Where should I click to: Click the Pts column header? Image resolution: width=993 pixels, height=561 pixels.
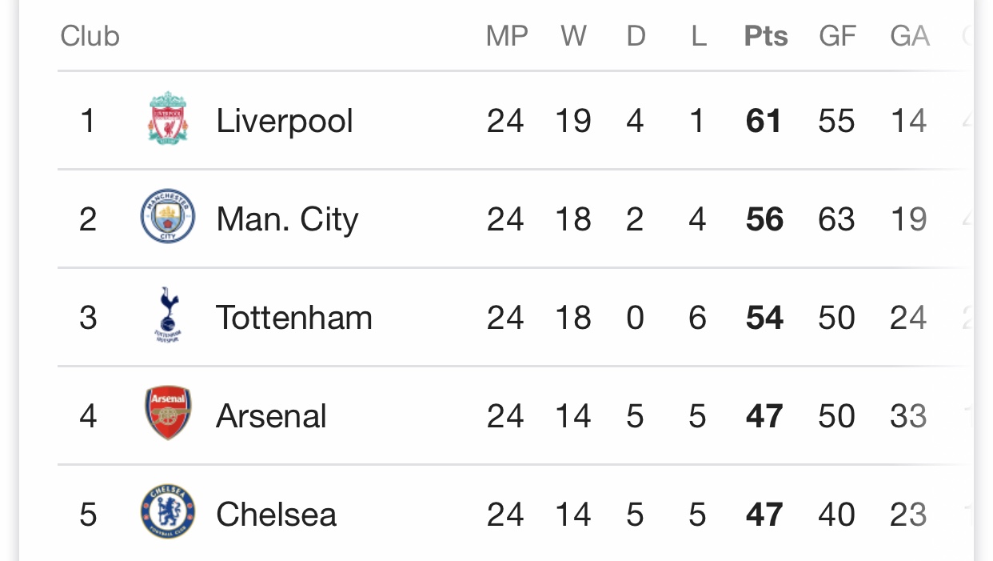click(766, 36)
